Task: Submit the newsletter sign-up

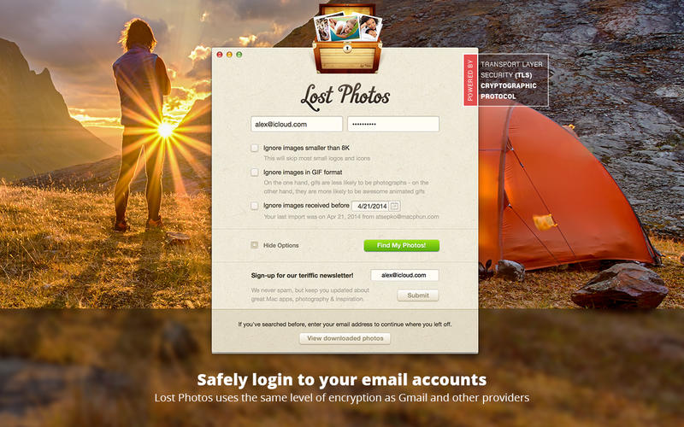Action: [x=418, y=295]
